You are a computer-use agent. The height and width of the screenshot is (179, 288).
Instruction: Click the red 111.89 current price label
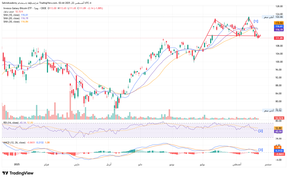click(279, 38)
